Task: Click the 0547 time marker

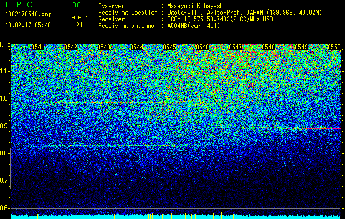Action: pyautogui.click(x=235, y=47)
